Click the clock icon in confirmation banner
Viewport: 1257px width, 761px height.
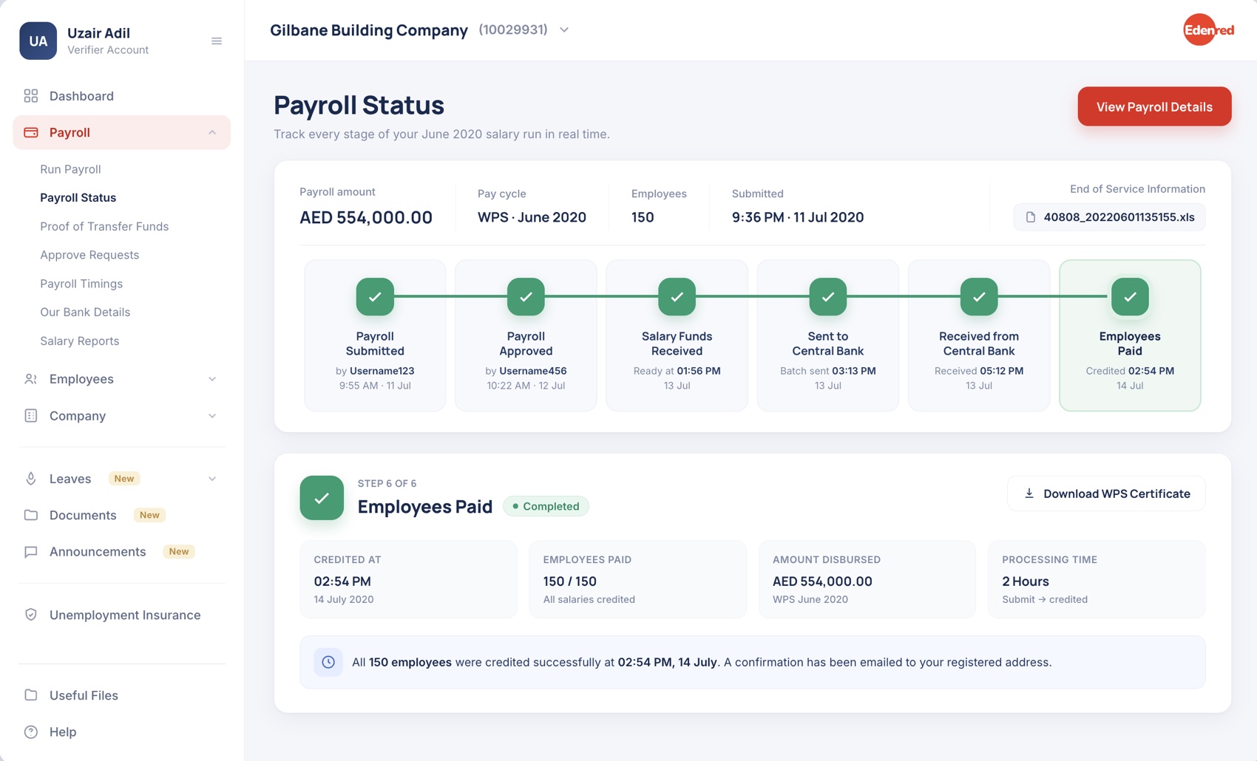pyautogui.click(x=328, y=662)
